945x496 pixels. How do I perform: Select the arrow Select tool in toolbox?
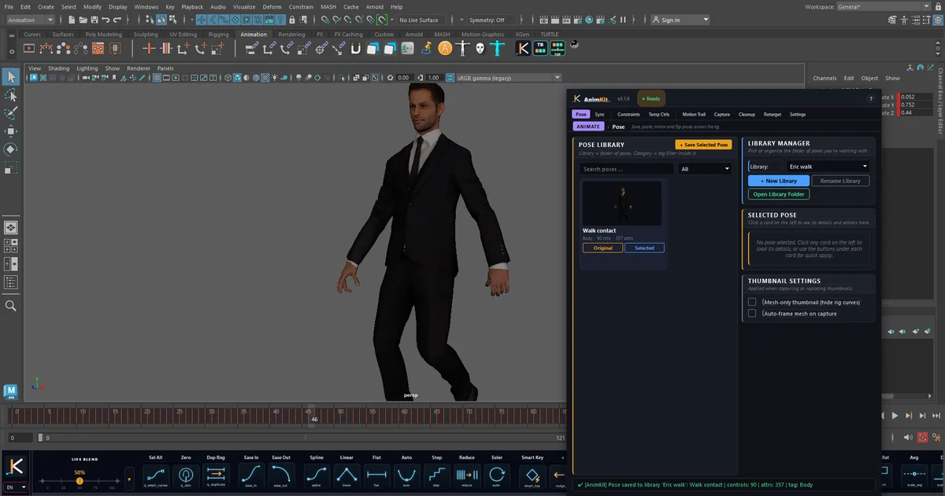click(11, 76)
